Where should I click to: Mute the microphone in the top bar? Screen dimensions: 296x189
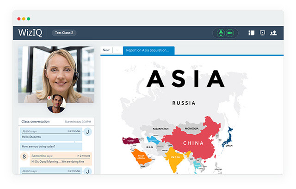coord(221,33)
